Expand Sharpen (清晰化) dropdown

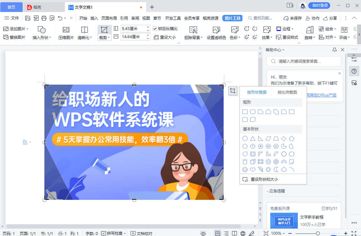[x=91, y=38]
